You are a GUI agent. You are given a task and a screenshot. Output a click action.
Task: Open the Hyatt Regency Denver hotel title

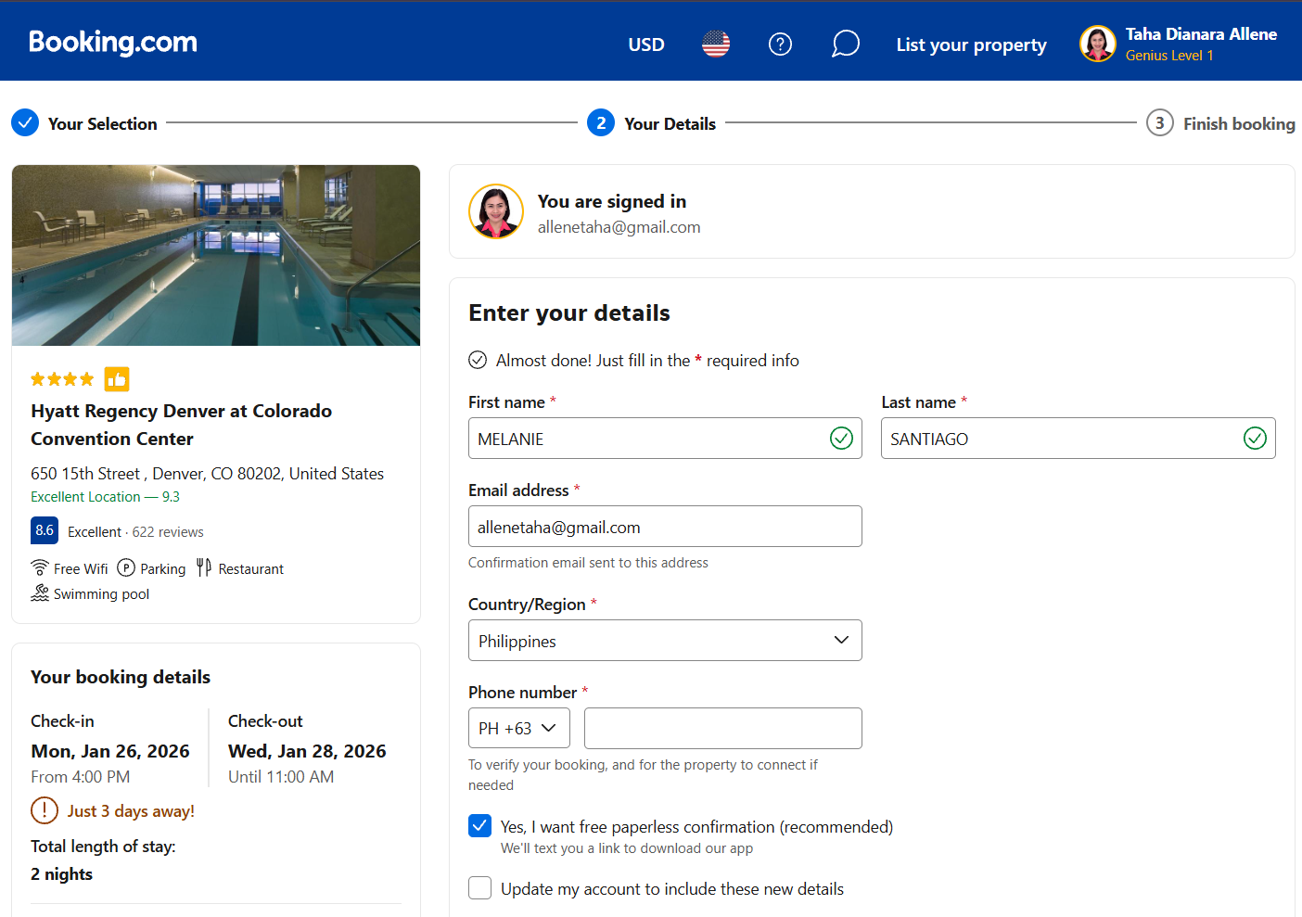pyautogui.click(x=181, y=425)
